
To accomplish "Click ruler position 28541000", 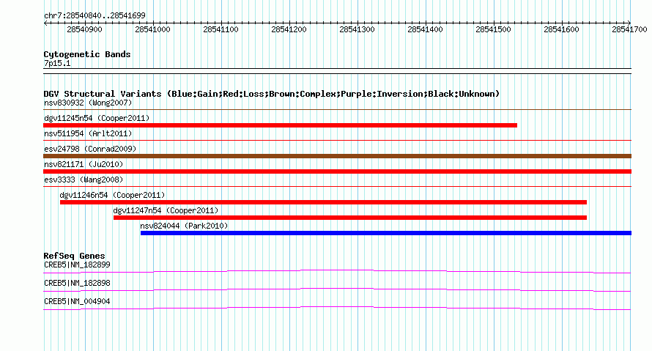I will [x=152, y=29].
